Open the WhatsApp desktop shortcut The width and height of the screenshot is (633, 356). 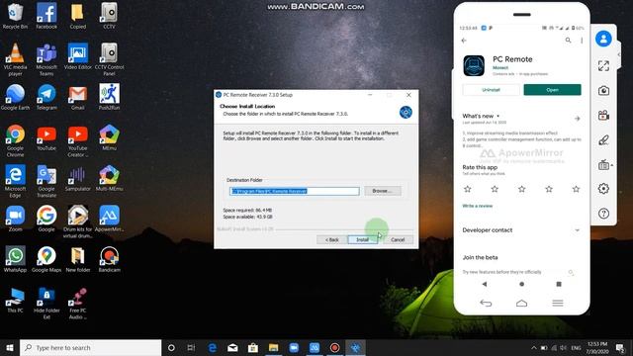[16, 259]
